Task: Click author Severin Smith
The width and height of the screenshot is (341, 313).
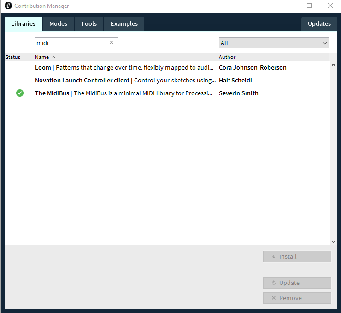Action: [239, 93]
